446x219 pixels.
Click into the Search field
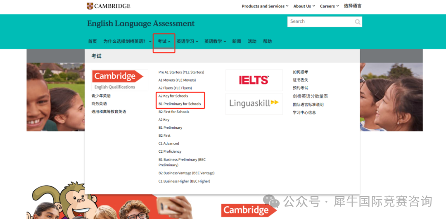pyautogui.click(x=320, y=22)
